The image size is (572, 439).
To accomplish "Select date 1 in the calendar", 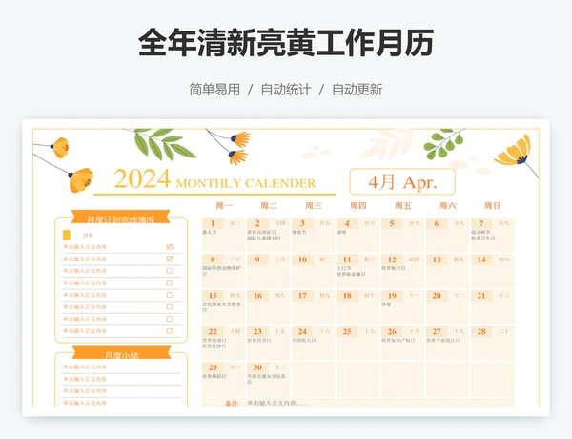I will pyautogui.click(x=213, y=223).
